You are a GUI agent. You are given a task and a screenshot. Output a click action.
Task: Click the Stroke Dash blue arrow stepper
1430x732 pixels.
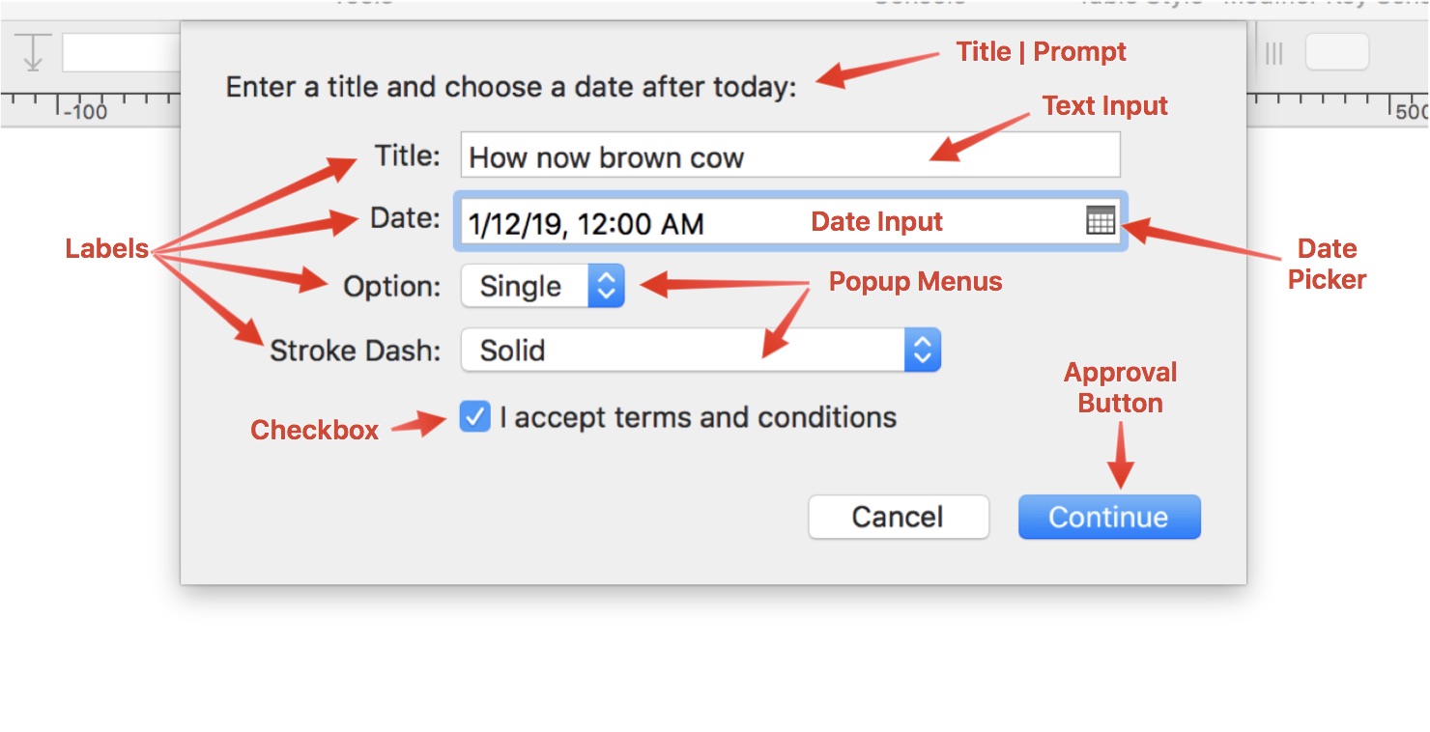coord(922,351)
